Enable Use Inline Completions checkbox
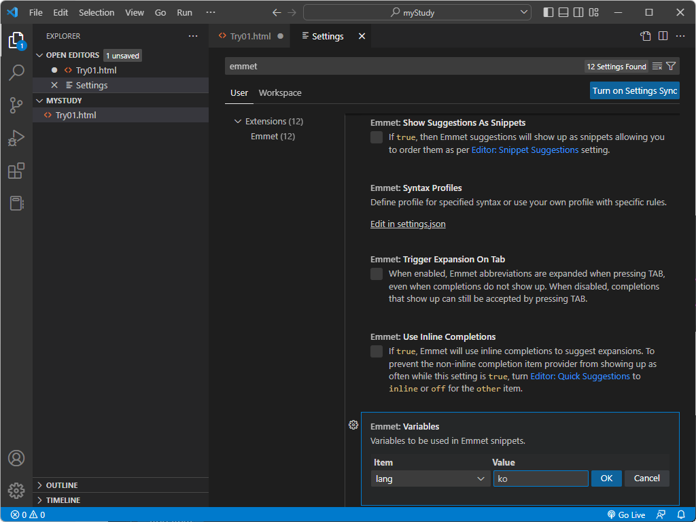The height and width of the screenshot is (522, 696). pos(377,351)
